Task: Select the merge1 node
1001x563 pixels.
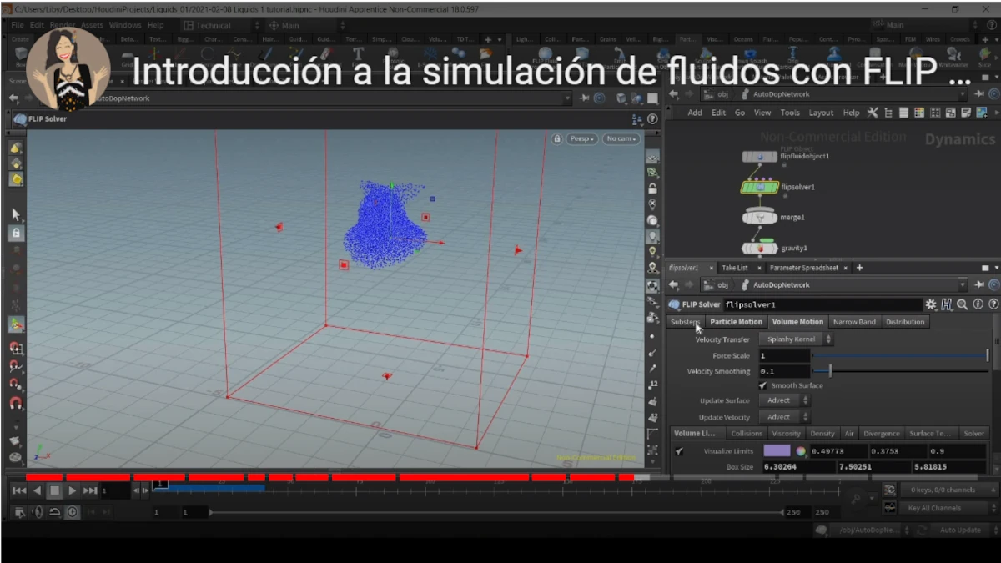Action: click(759, 218)
